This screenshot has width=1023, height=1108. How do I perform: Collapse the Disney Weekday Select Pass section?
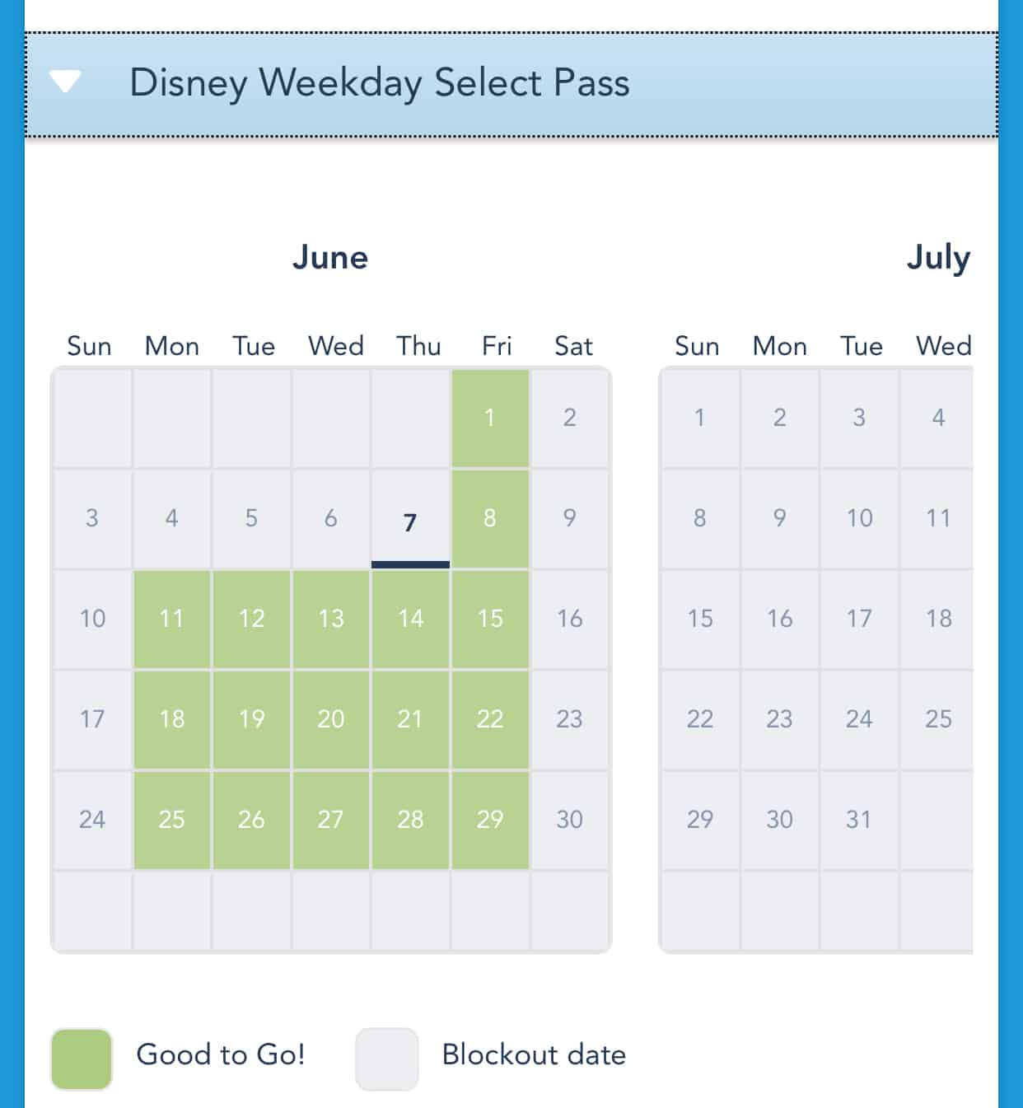(x=65, y=82)
